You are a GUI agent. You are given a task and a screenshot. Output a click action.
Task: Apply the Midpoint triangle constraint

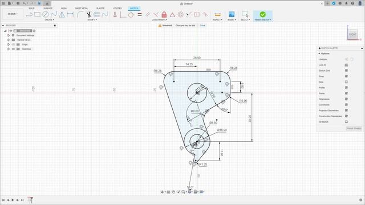point(172,15)
